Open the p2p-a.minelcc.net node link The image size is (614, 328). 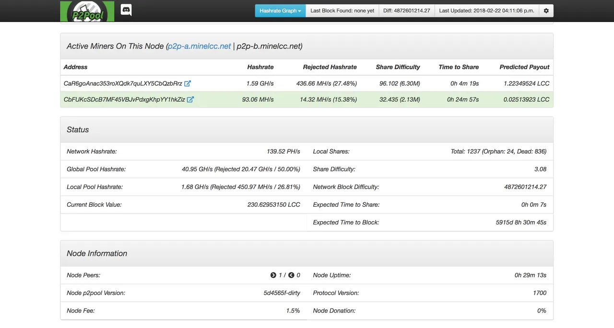tap(199, 46)
